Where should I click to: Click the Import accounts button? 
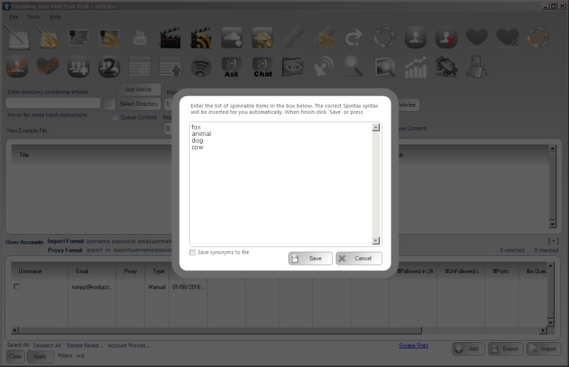pos(543,349)
